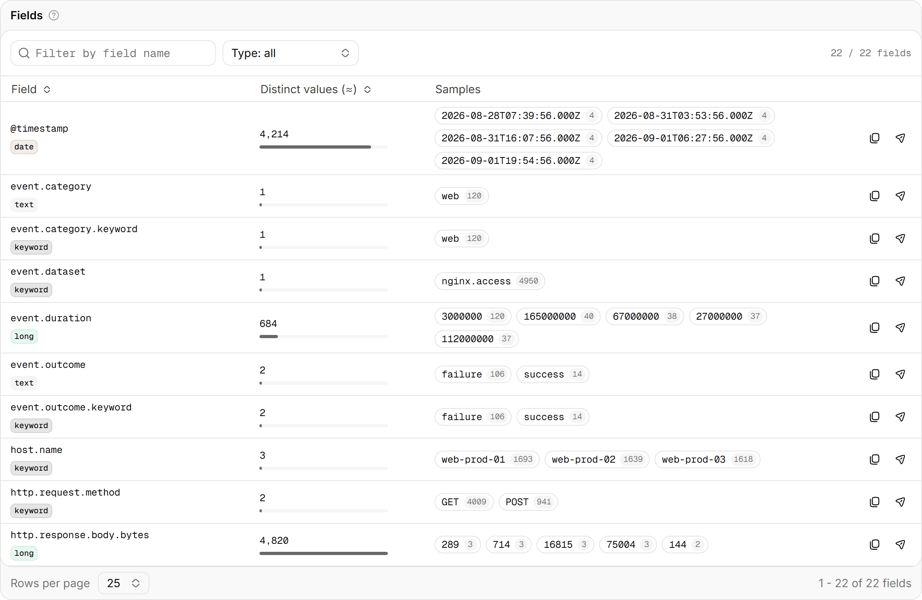Click the web chip in event.category.keyword row
922x600 pixels.
[461, 239]
